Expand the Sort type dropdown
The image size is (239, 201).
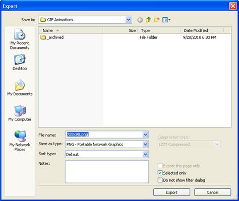pos(145,154)
